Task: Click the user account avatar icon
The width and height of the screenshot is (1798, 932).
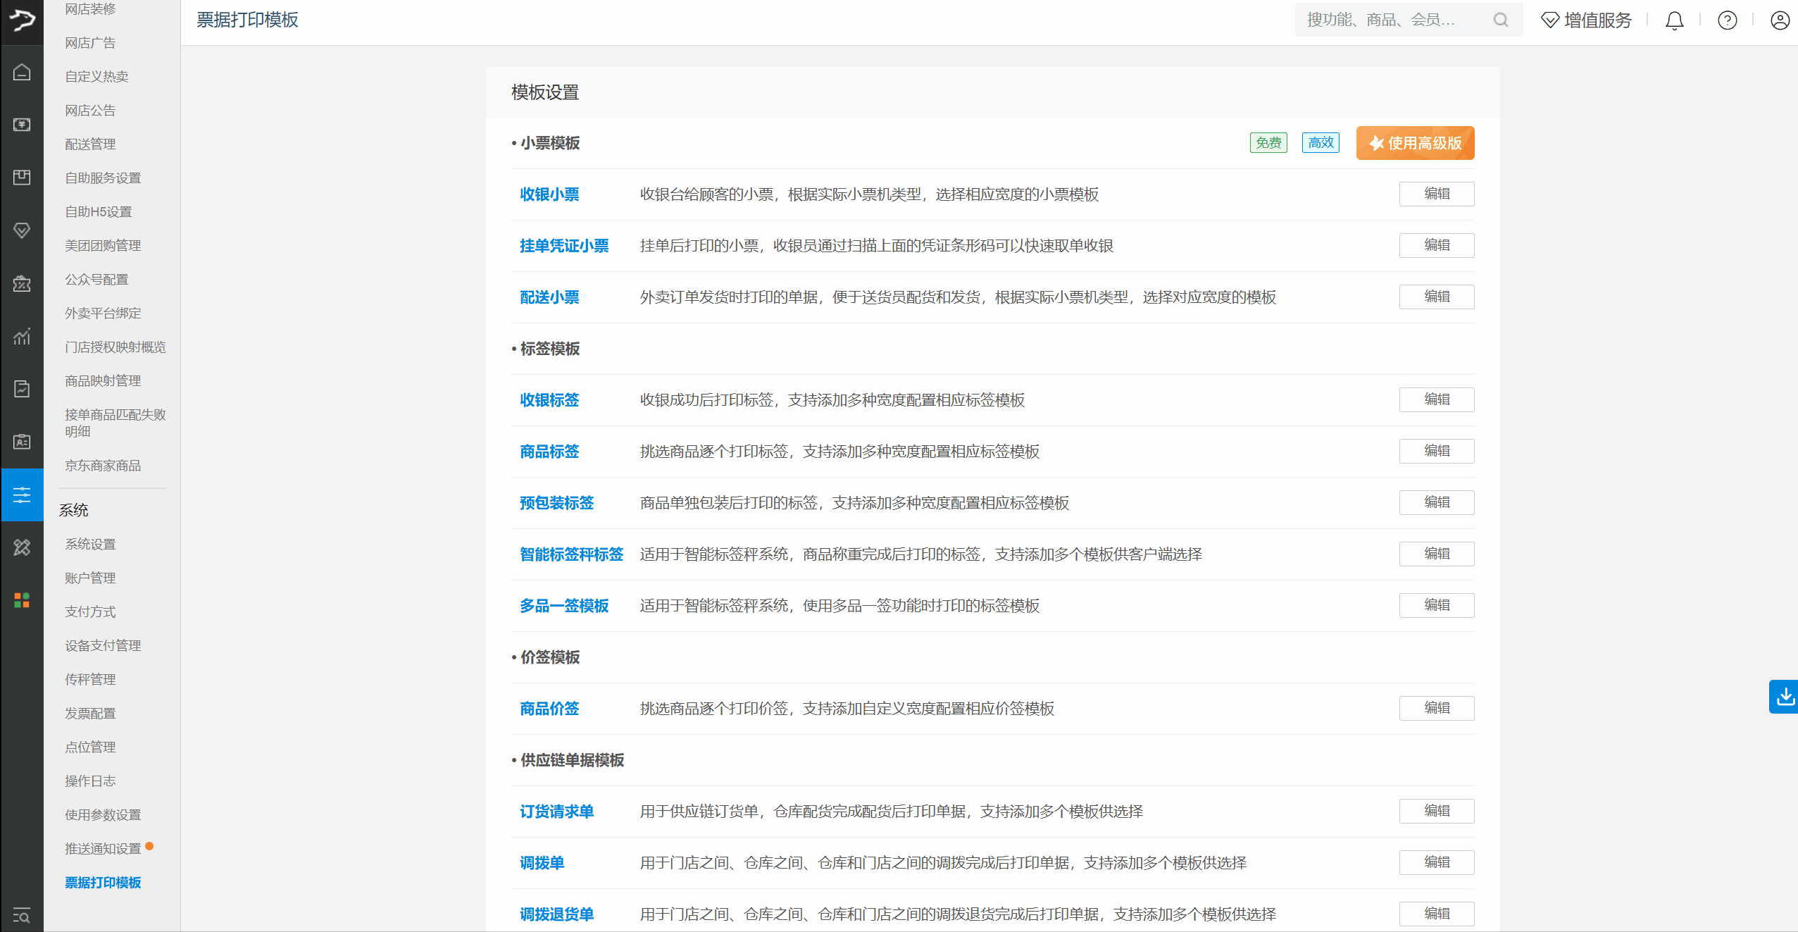Action: 1780,20
